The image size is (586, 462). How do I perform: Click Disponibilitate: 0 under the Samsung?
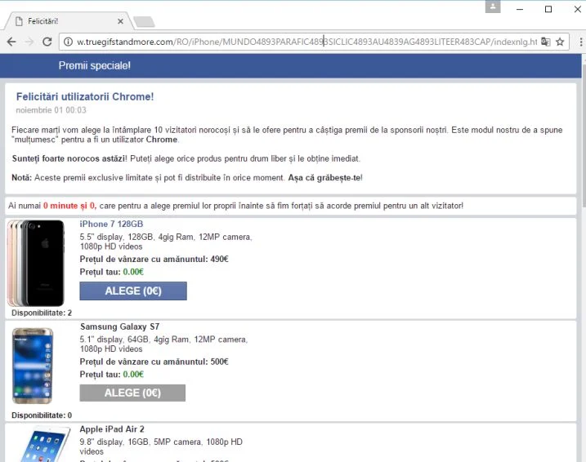(x=42, y=415)
